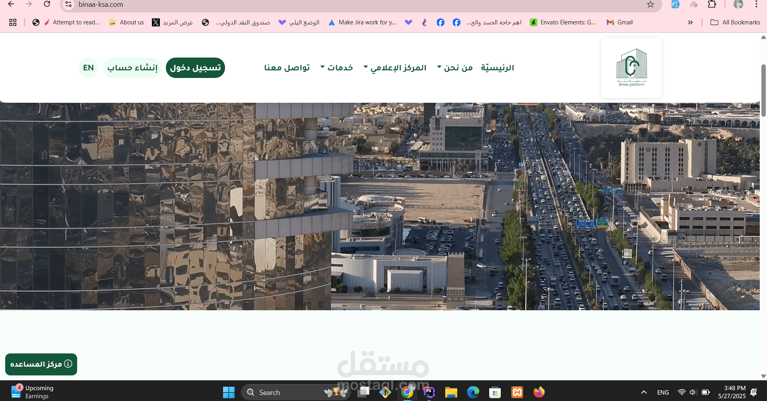Open the Envato Elements bookmark
This screenshot has width=767, height=401.
(563, 22)
